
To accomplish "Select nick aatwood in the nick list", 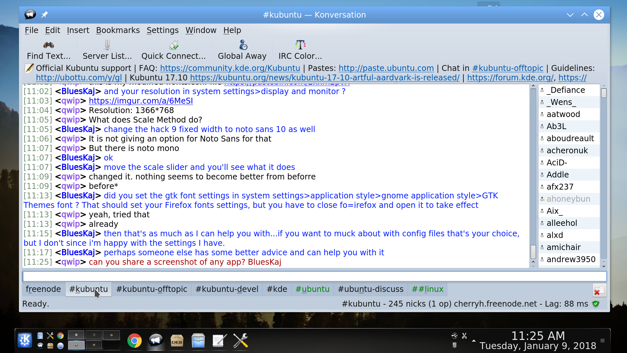I will pyautogui.click(x=569, y=114).
